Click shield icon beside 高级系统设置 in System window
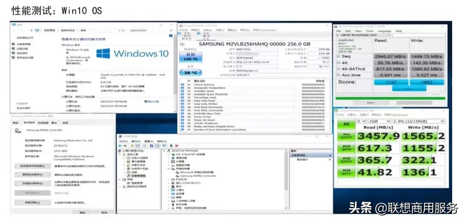 pos(13,58)
